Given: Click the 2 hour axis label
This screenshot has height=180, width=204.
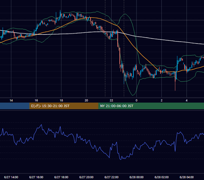Looking at the screenshot, I should (x=162, y=100).
